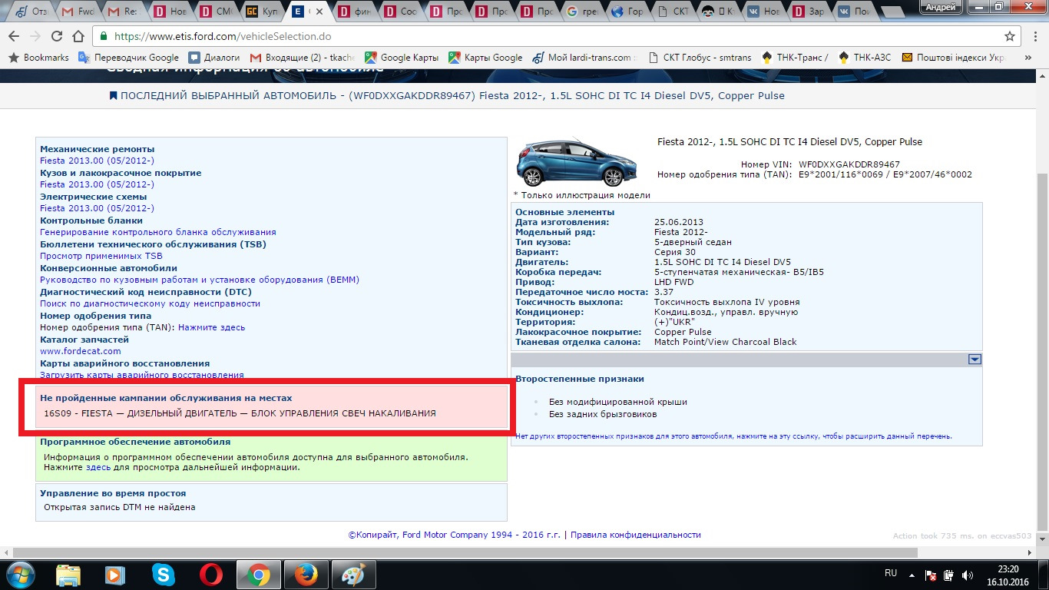Click Нажмите здесь for the TAN number
Image resolution: width=1049 pixels, height=590 pixels.
pos(212,327)
